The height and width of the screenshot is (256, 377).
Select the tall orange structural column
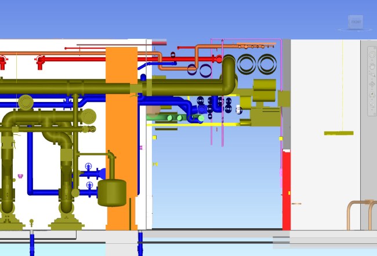[121, 139]
